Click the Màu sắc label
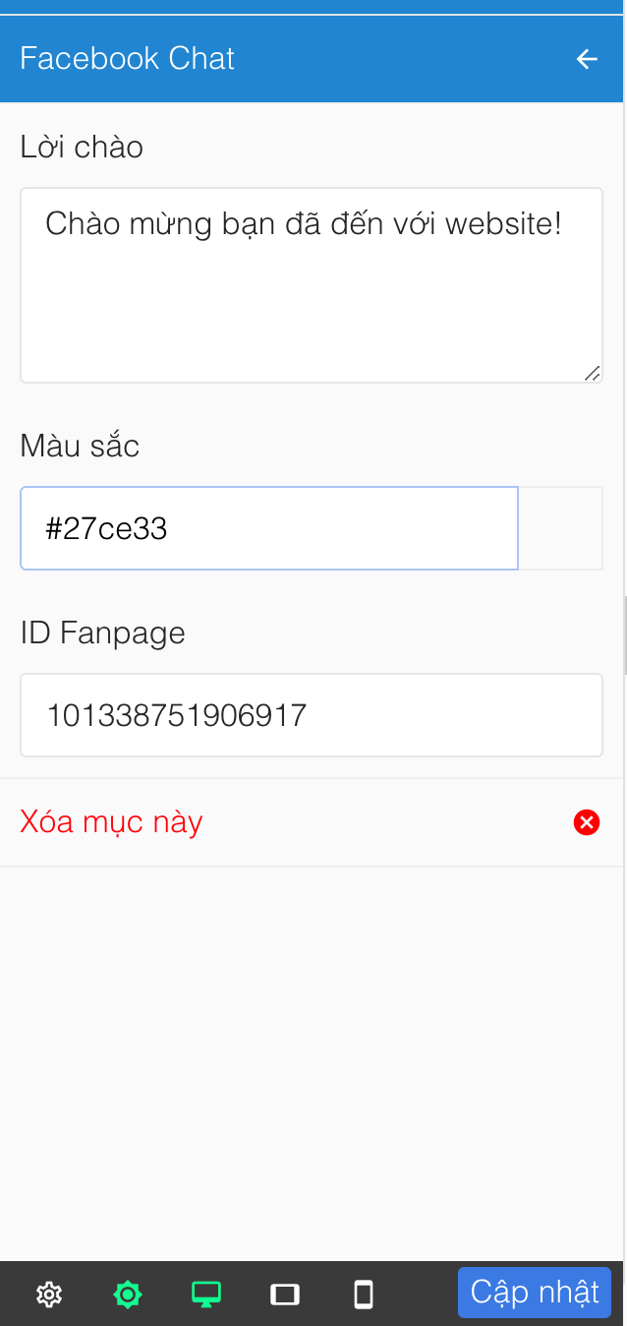627x1326 pixels. pyautogui.click(x=80, y=447)
